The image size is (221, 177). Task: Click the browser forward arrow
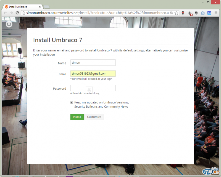click(x=11, y=13)
